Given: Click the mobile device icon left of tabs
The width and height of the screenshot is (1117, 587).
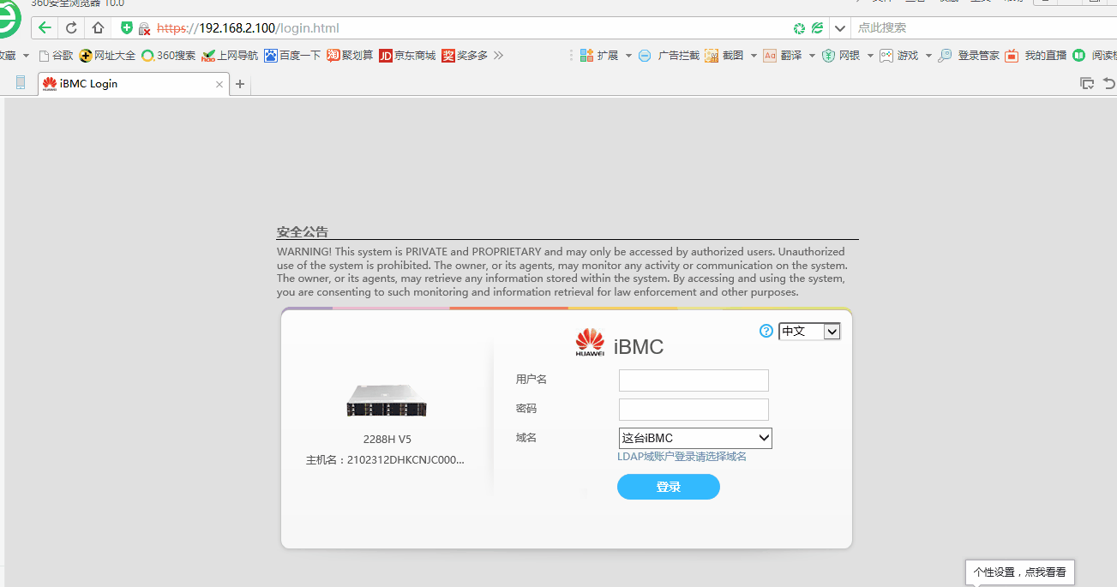Looking at the screenshot, I should tap(21, 83).
